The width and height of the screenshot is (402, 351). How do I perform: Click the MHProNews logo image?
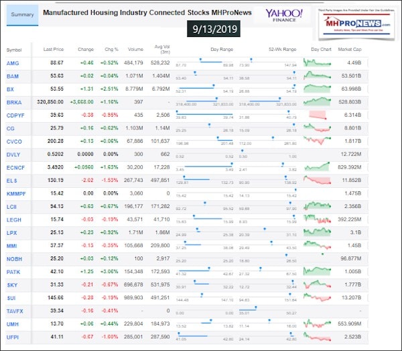point(356,24)
